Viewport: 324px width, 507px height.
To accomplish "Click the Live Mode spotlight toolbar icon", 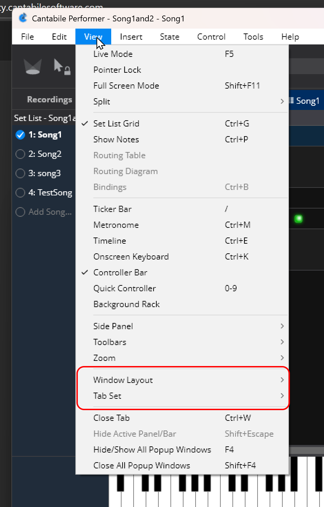I will click(x=33, y=67).
